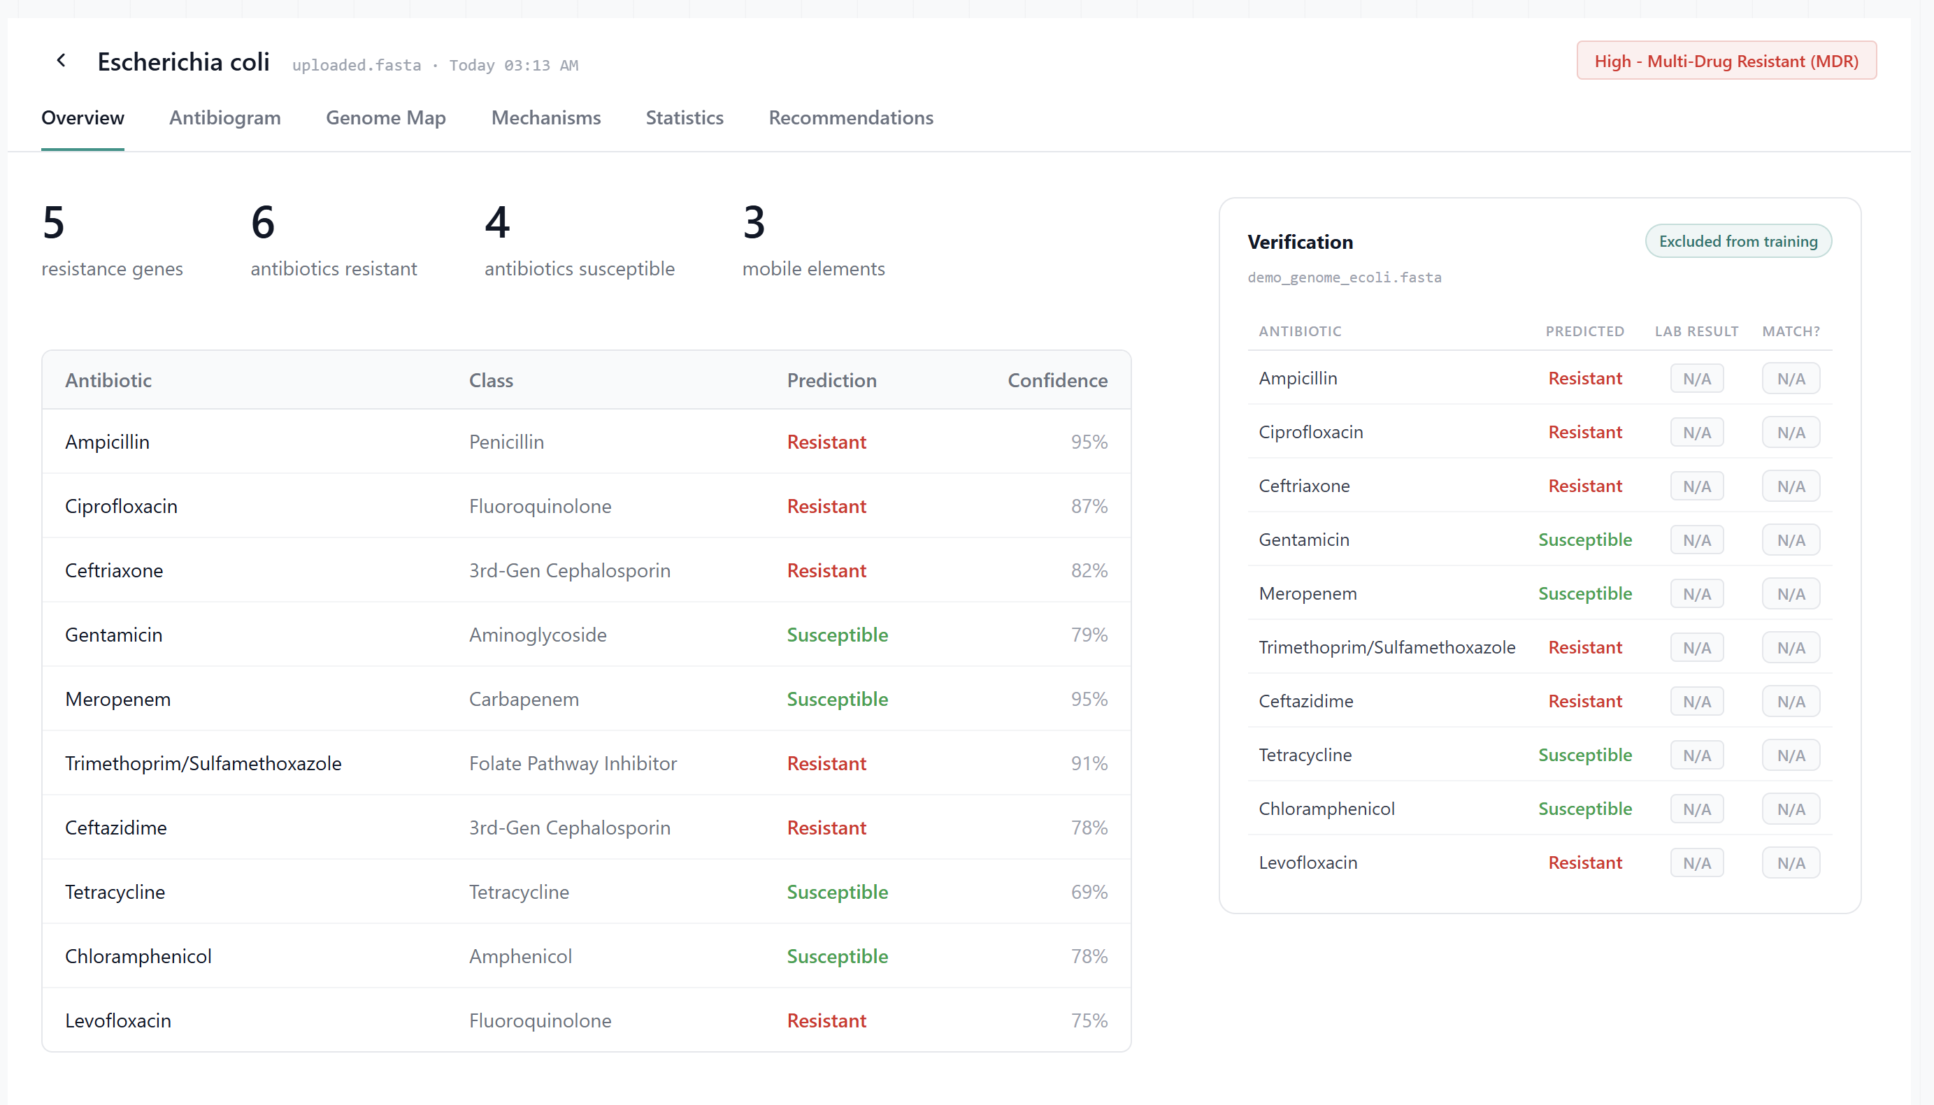Click the back arrow next to Escherichia coli
The image size is (1934, 1105).
(x=62, y=61)
